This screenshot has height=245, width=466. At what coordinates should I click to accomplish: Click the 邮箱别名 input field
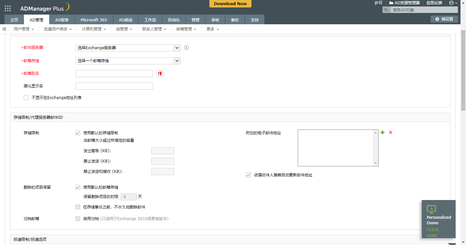114,73
